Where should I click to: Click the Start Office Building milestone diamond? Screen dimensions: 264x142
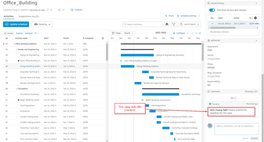coord(121,61)
